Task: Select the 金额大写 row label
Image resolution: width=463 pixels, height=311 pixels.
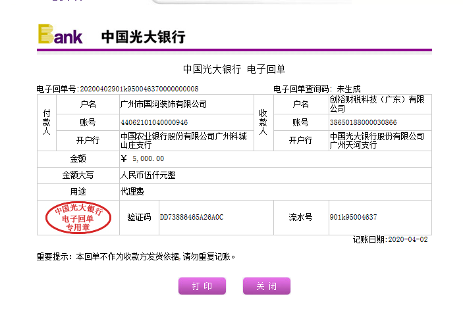Action: (78, 175)
